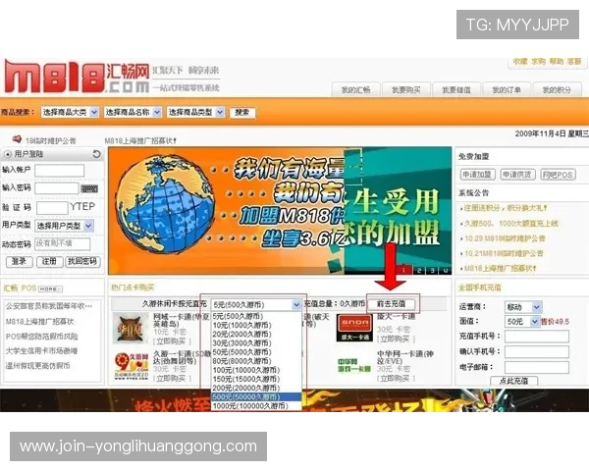Click the 中华网游戏一卡通 logo
The width and height of the screenshot is (589, 471).
click(354, 365)
